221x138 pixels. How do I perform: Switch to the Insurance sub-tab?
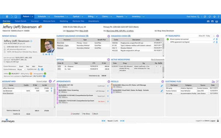click(x=35, y=21)
